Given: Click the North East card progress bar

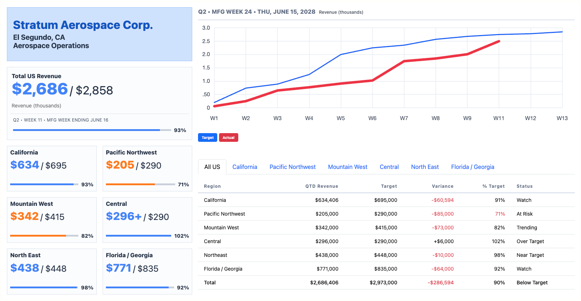Looking at the screenshot, I should [x=44, y=288].
